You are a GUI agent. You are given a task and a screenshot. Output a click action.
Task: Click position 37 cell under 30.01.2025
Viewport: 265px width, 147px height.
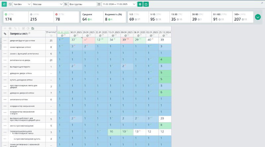click(76, 41)
